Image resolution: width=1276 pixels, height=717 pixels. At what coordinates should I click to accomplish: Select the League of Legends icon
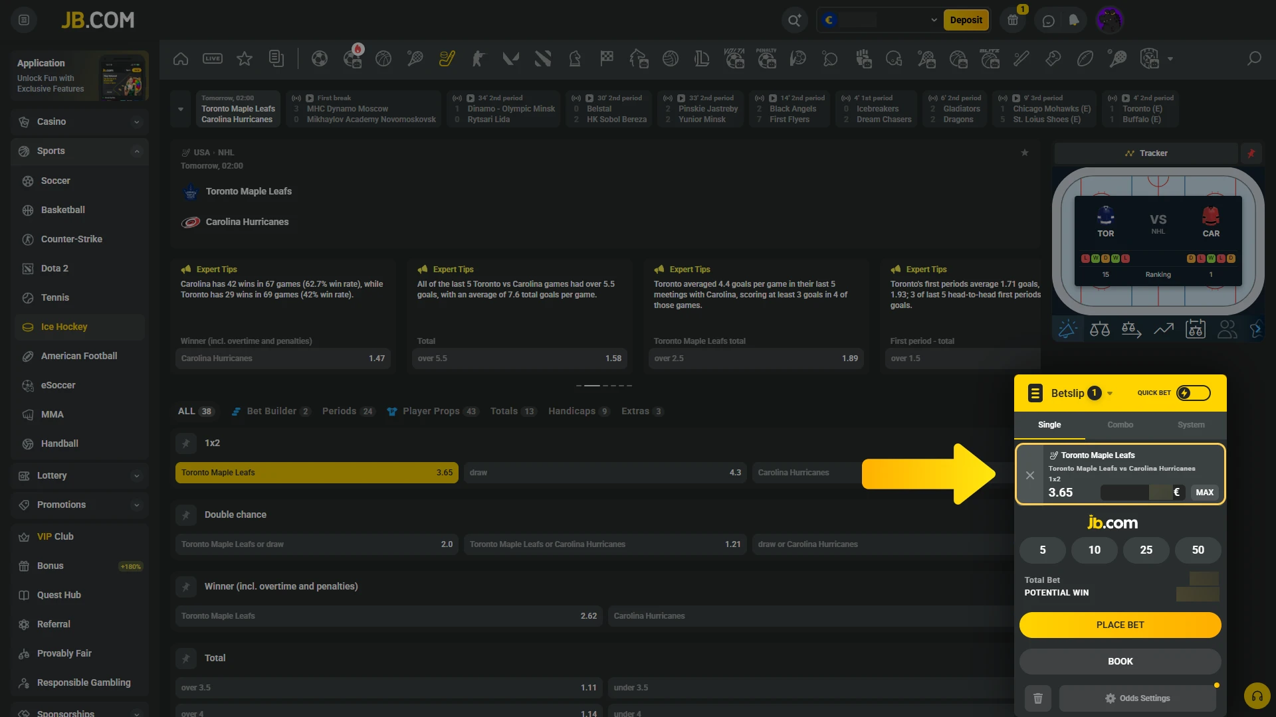point(702,58)
